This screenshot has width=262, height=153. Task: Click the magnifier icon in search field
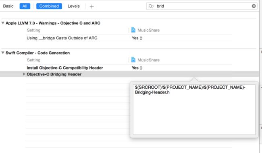151,6
